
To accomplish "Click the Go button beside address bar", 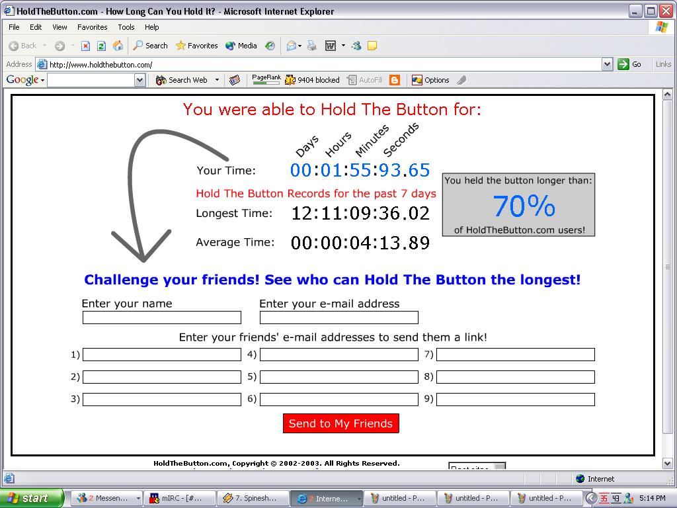I will [629, 64].
